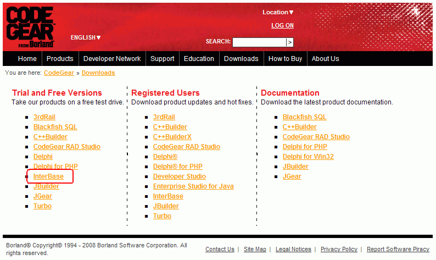
Task: Open Delphi under Trial and Free Versions
Action: point(43,157)
